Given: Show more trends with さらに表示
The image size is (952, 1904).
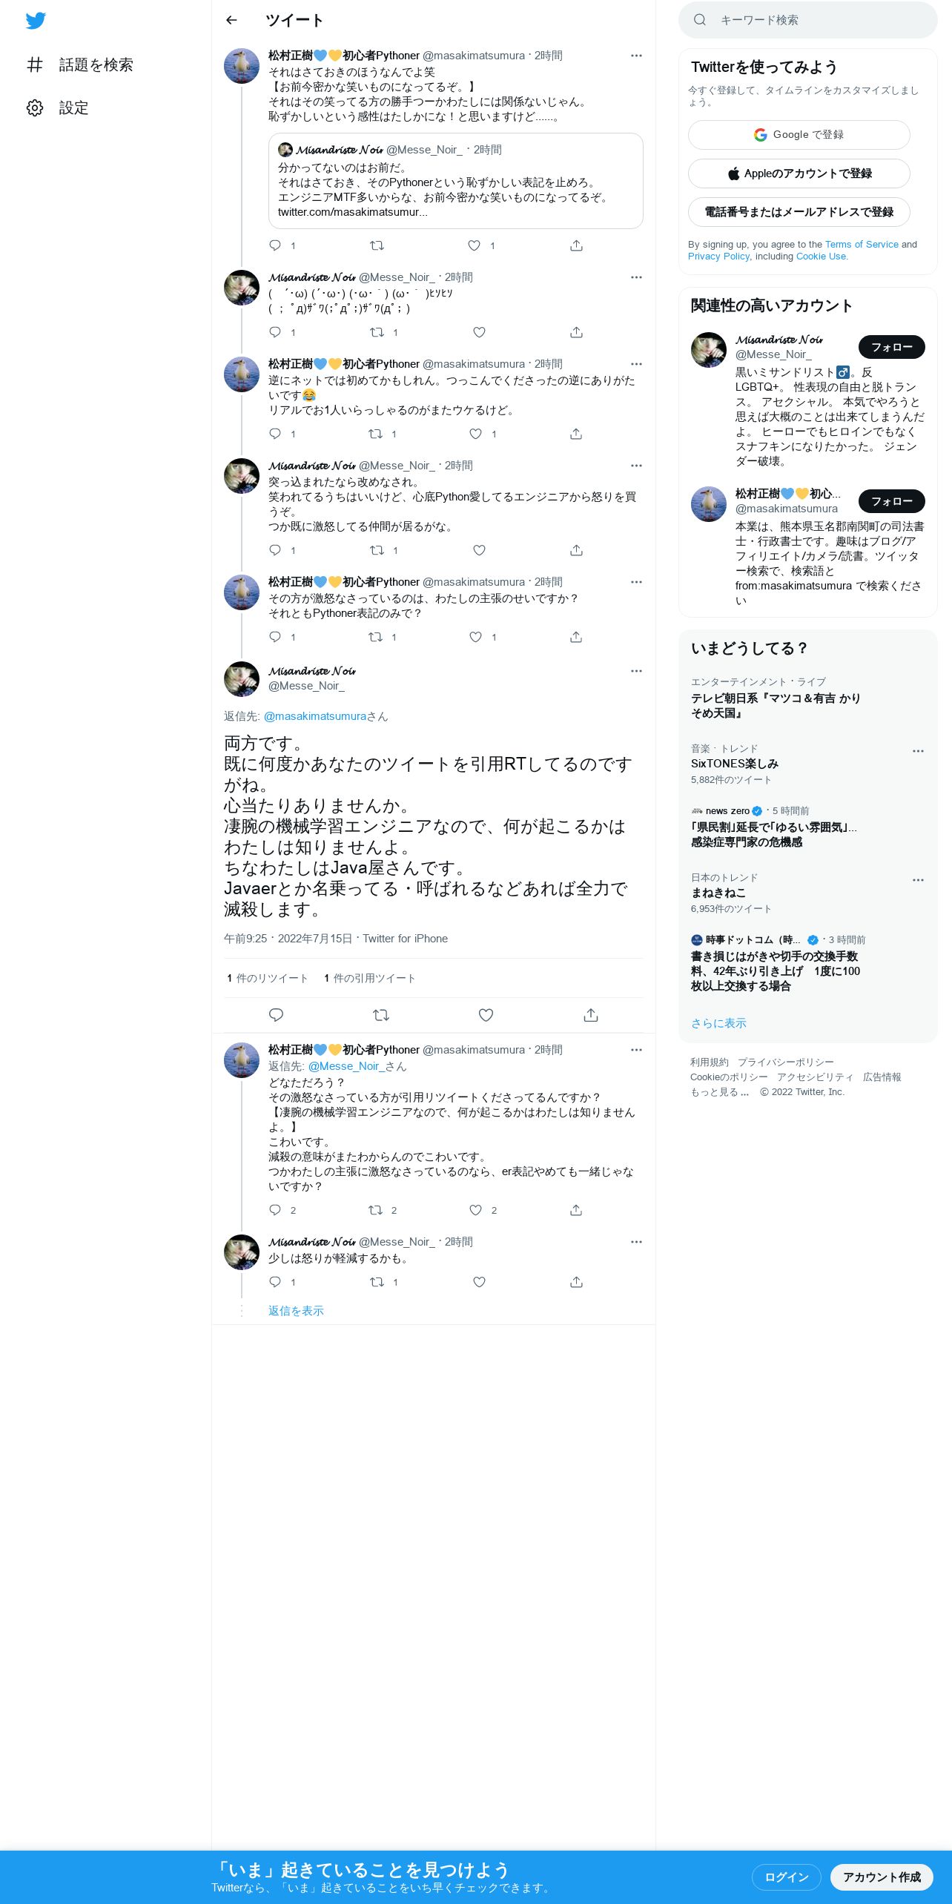Looking at the screenshot, I should click(718, 1023).
